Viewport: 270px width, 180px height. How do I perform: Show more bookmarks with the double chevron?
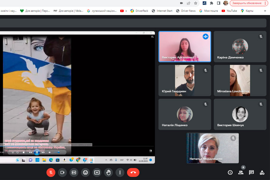point(265,11)
